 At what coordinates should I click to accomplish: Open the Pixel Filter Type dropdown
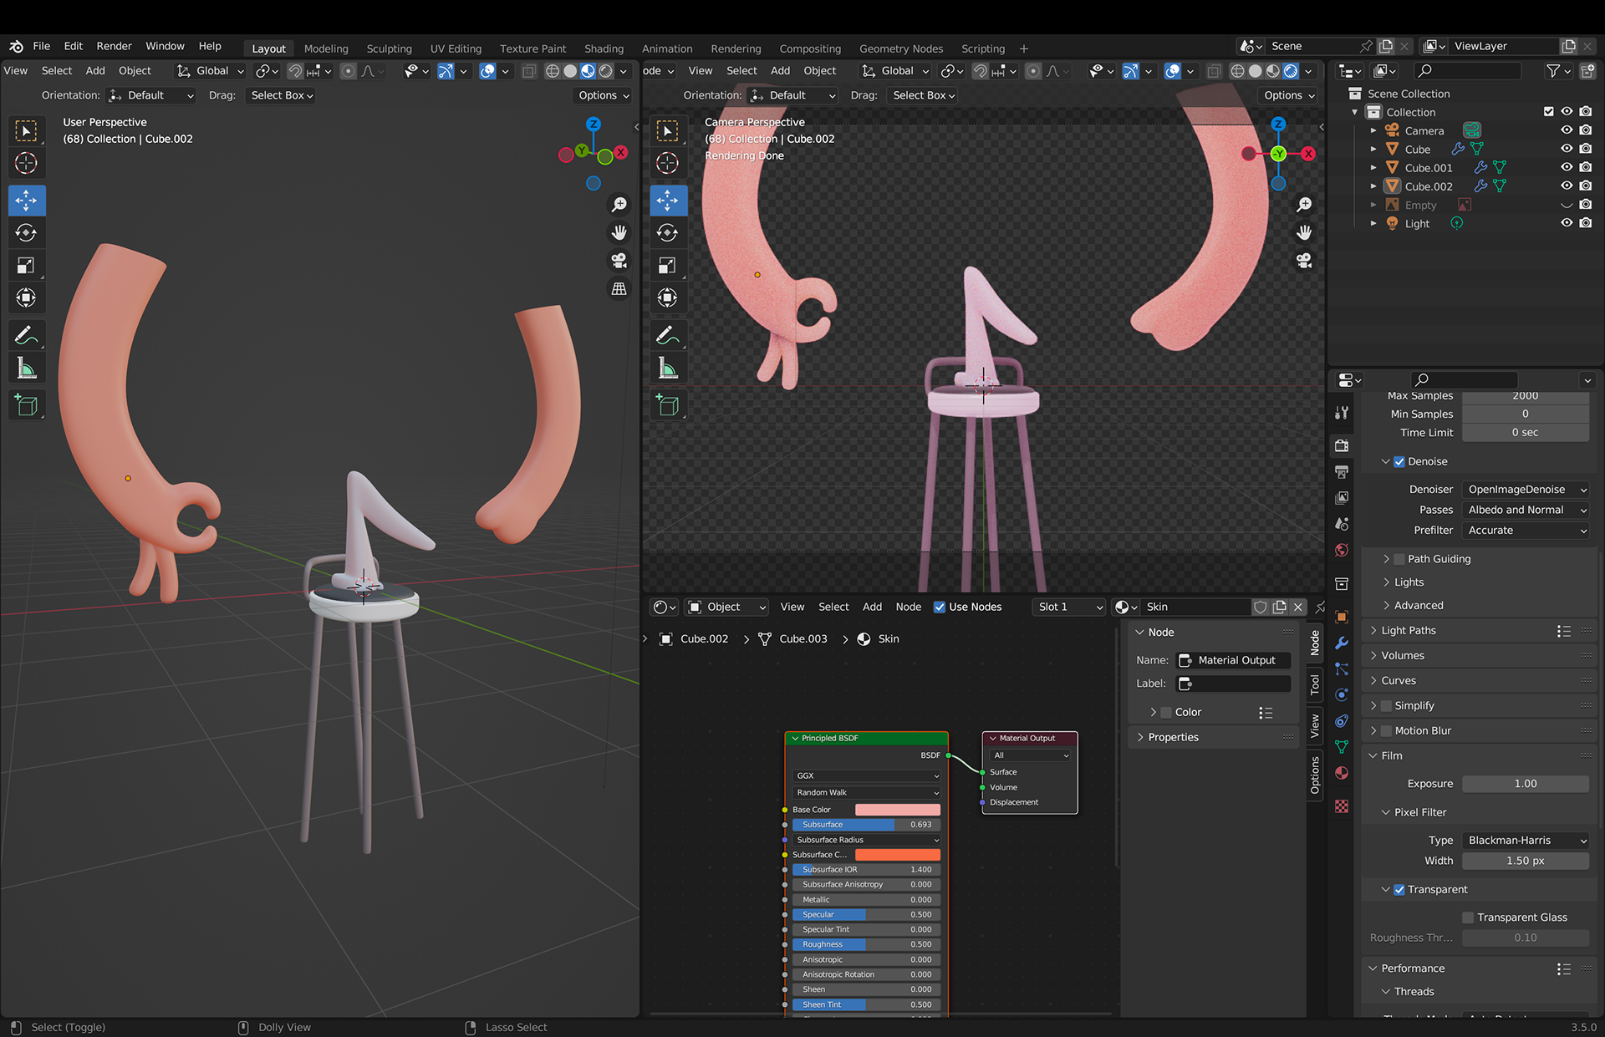1526,841
